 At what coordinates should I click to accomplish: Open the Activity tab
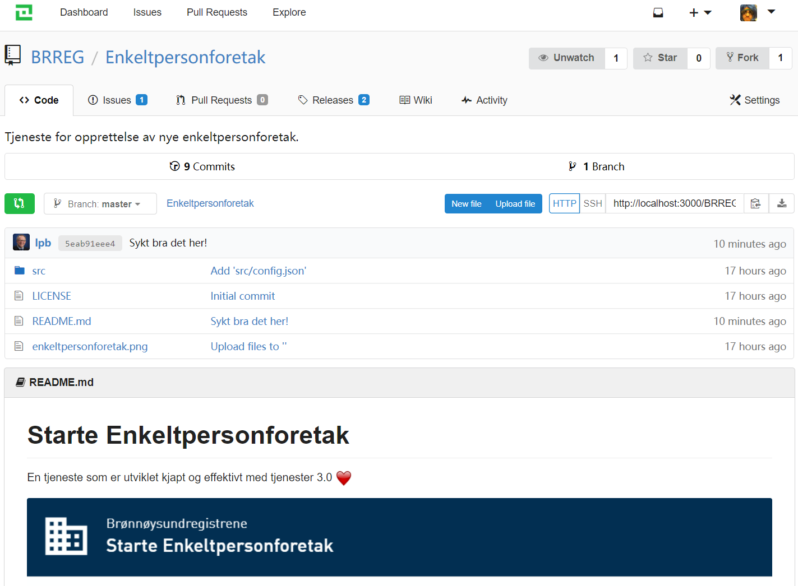[x=485, y=100]
